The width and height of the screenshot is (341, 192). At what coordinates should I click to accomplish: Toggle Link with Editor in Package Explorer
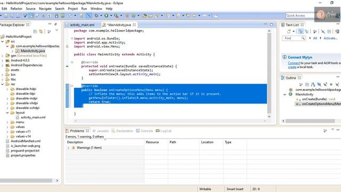click(40, 31)
